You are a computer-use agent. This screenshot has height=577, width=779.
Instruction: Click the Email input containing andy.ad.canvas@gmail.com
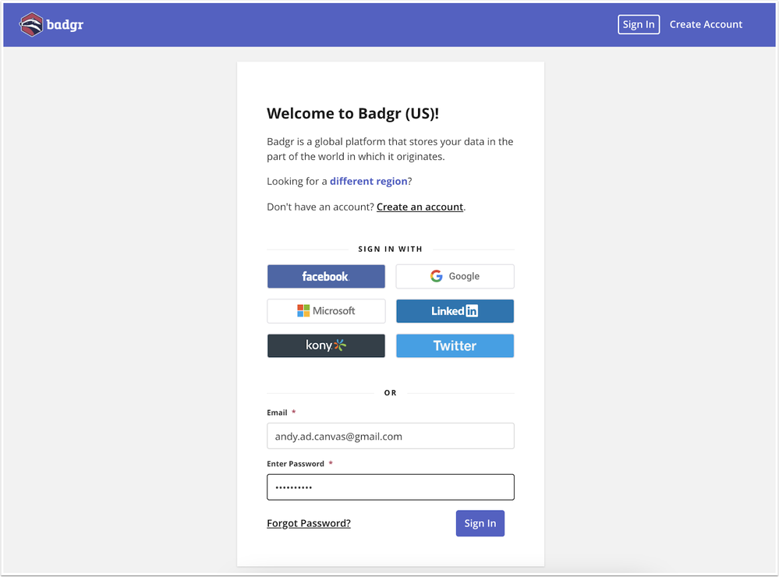point(390,436)
